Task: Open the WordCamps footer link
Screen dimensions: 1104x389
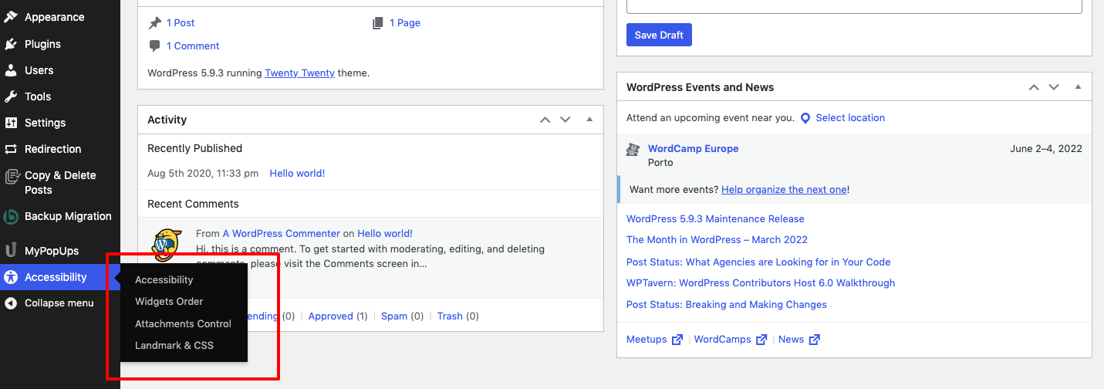Action: (x=723, y=340)
